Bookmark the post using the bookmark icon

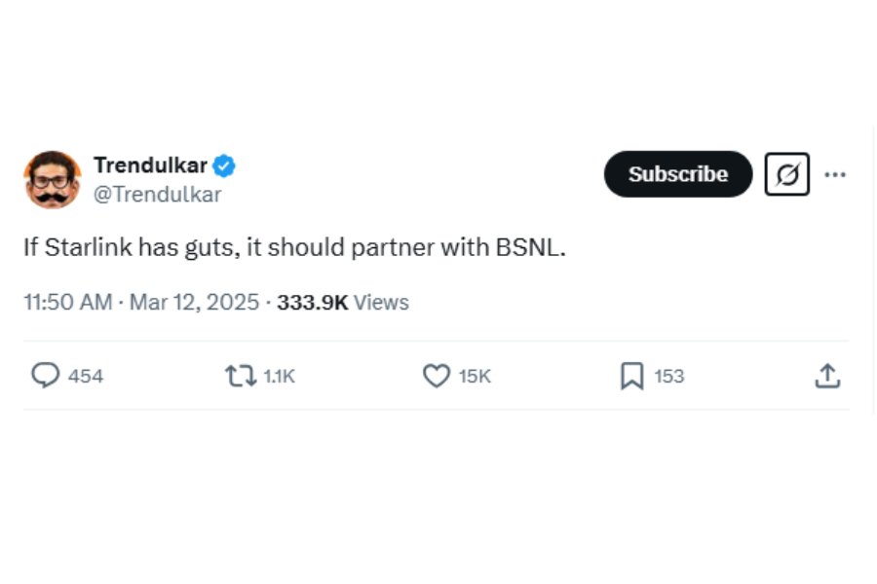pyautogui.click(x=631, y=376)
